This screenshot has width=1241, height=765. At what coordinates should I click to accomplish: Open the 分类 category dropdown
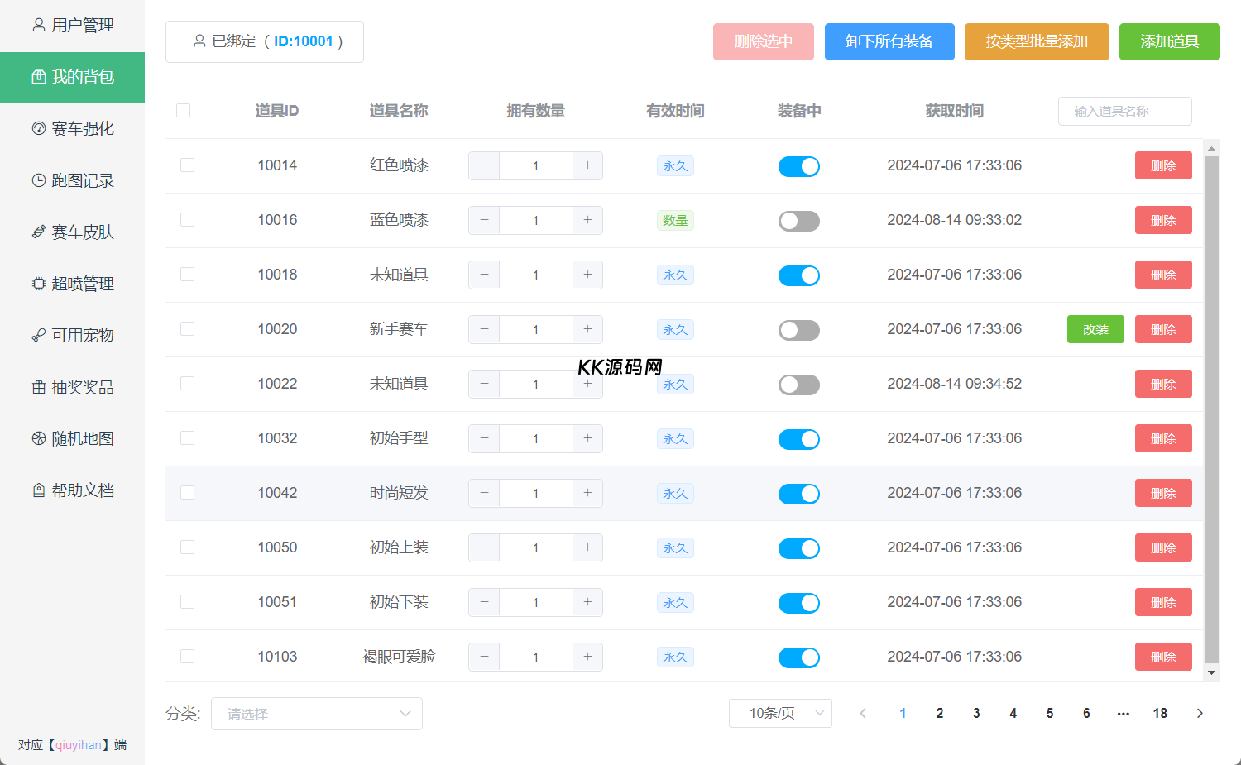coord(316,714)
